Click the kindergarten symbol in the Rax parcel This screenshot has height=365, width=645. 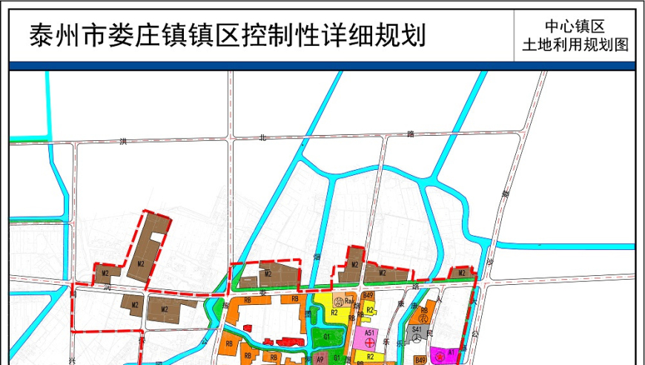click(338, 301)
